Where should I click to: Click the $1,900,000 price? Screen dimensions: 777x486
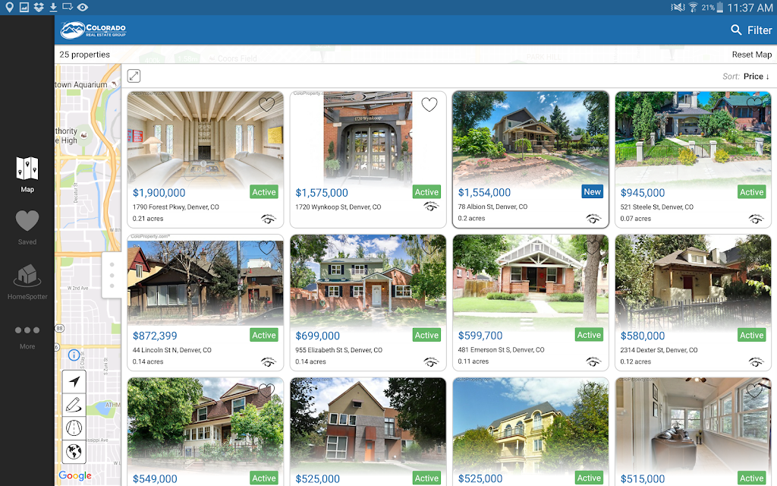pyautogui.click(x=159, y=193)
